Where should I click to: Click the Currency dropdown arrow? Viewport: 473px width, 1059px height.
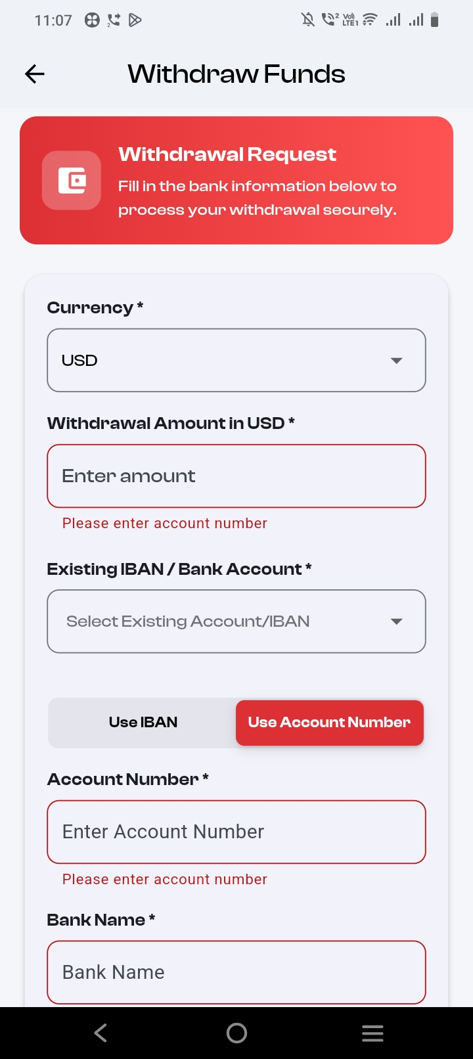tap(396, 361)
